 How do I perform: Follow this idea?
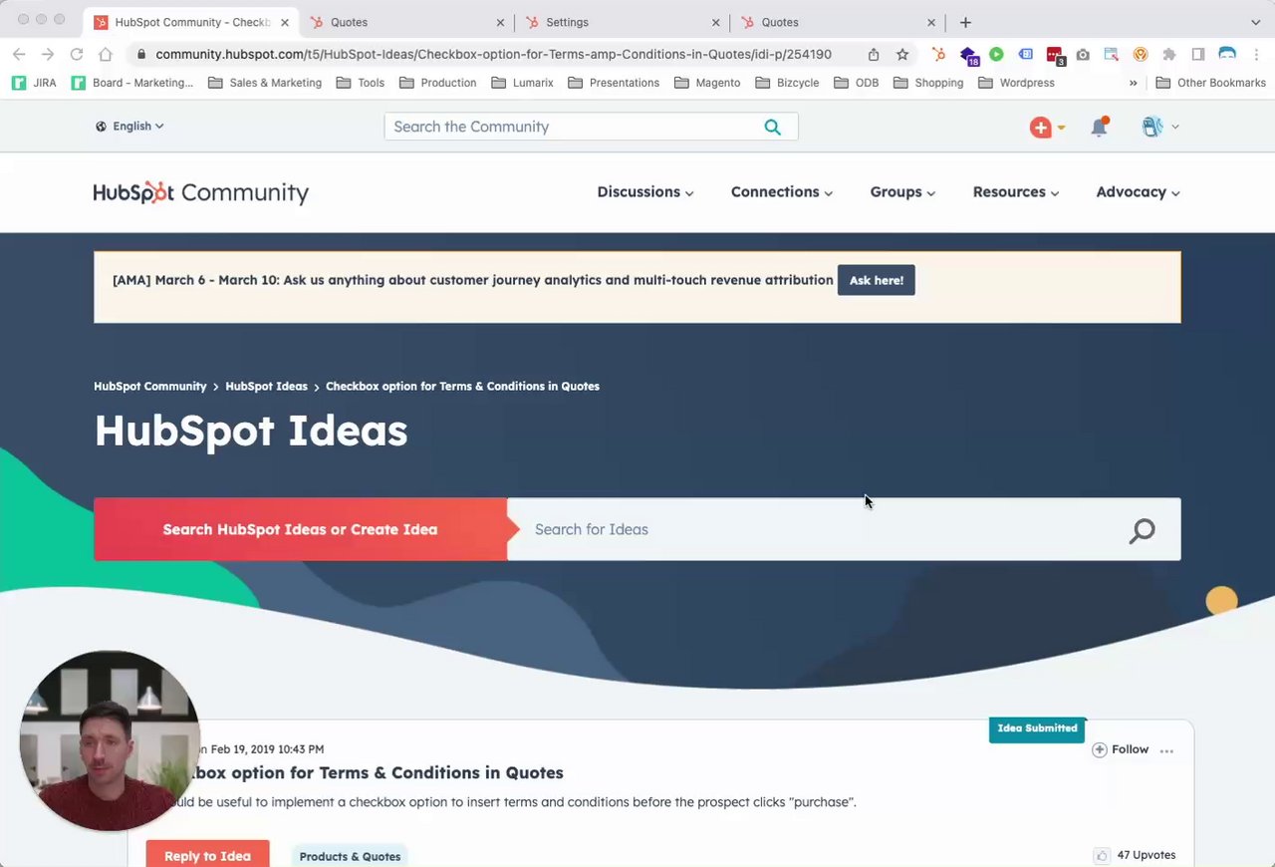click(1121, 749)
